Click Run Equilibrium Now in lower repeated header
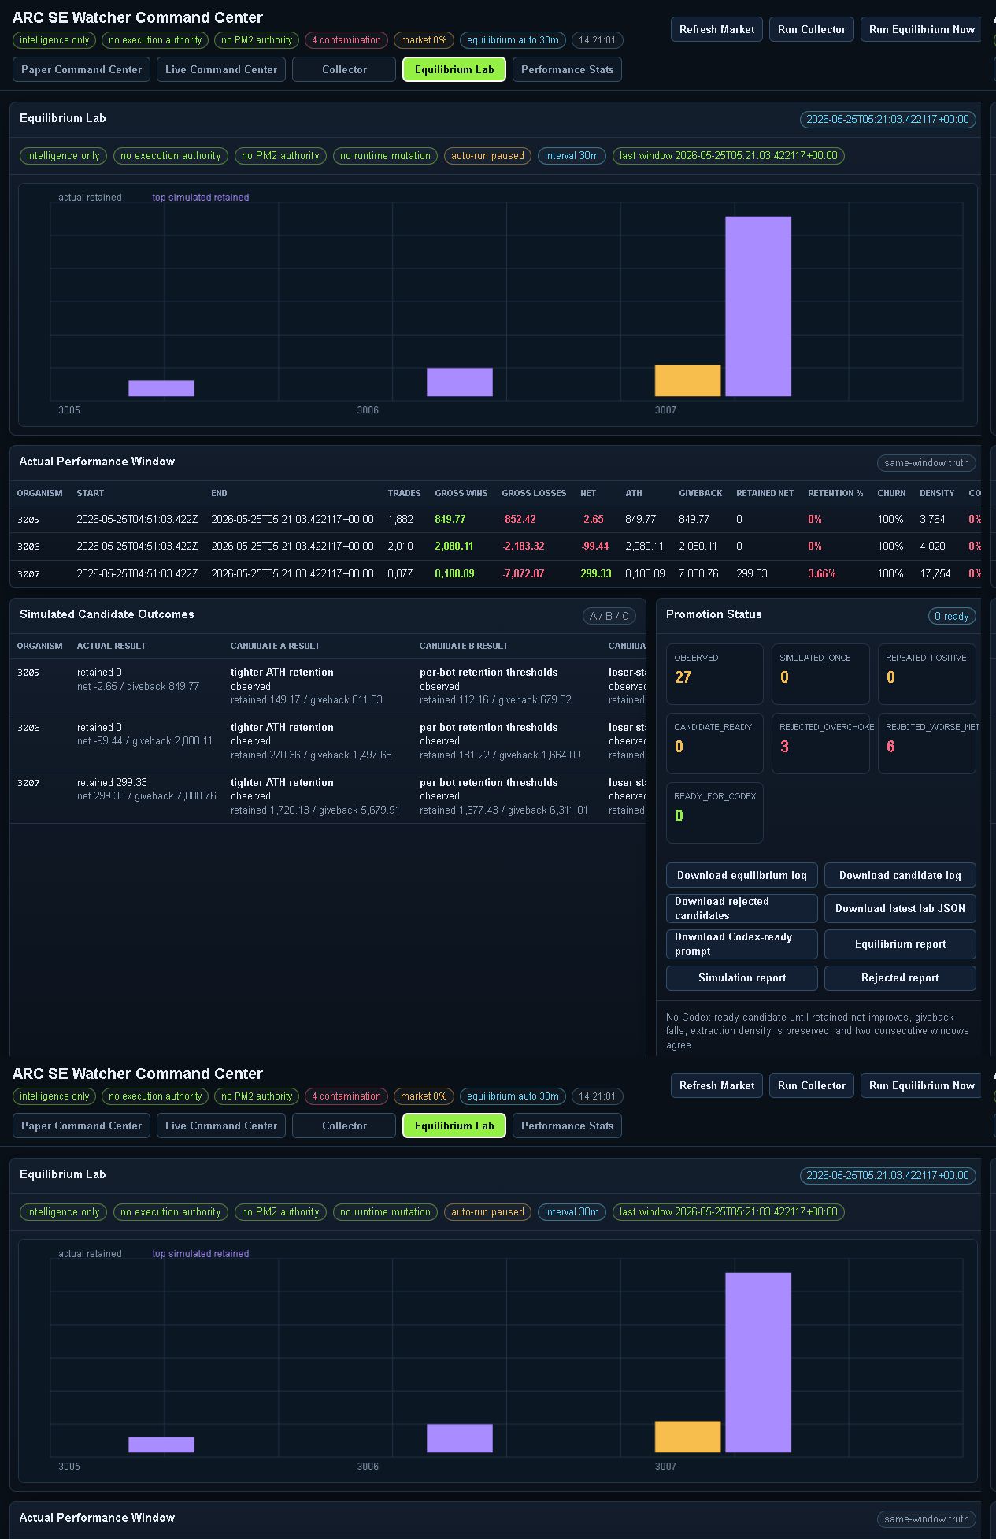 (921, 1085)
